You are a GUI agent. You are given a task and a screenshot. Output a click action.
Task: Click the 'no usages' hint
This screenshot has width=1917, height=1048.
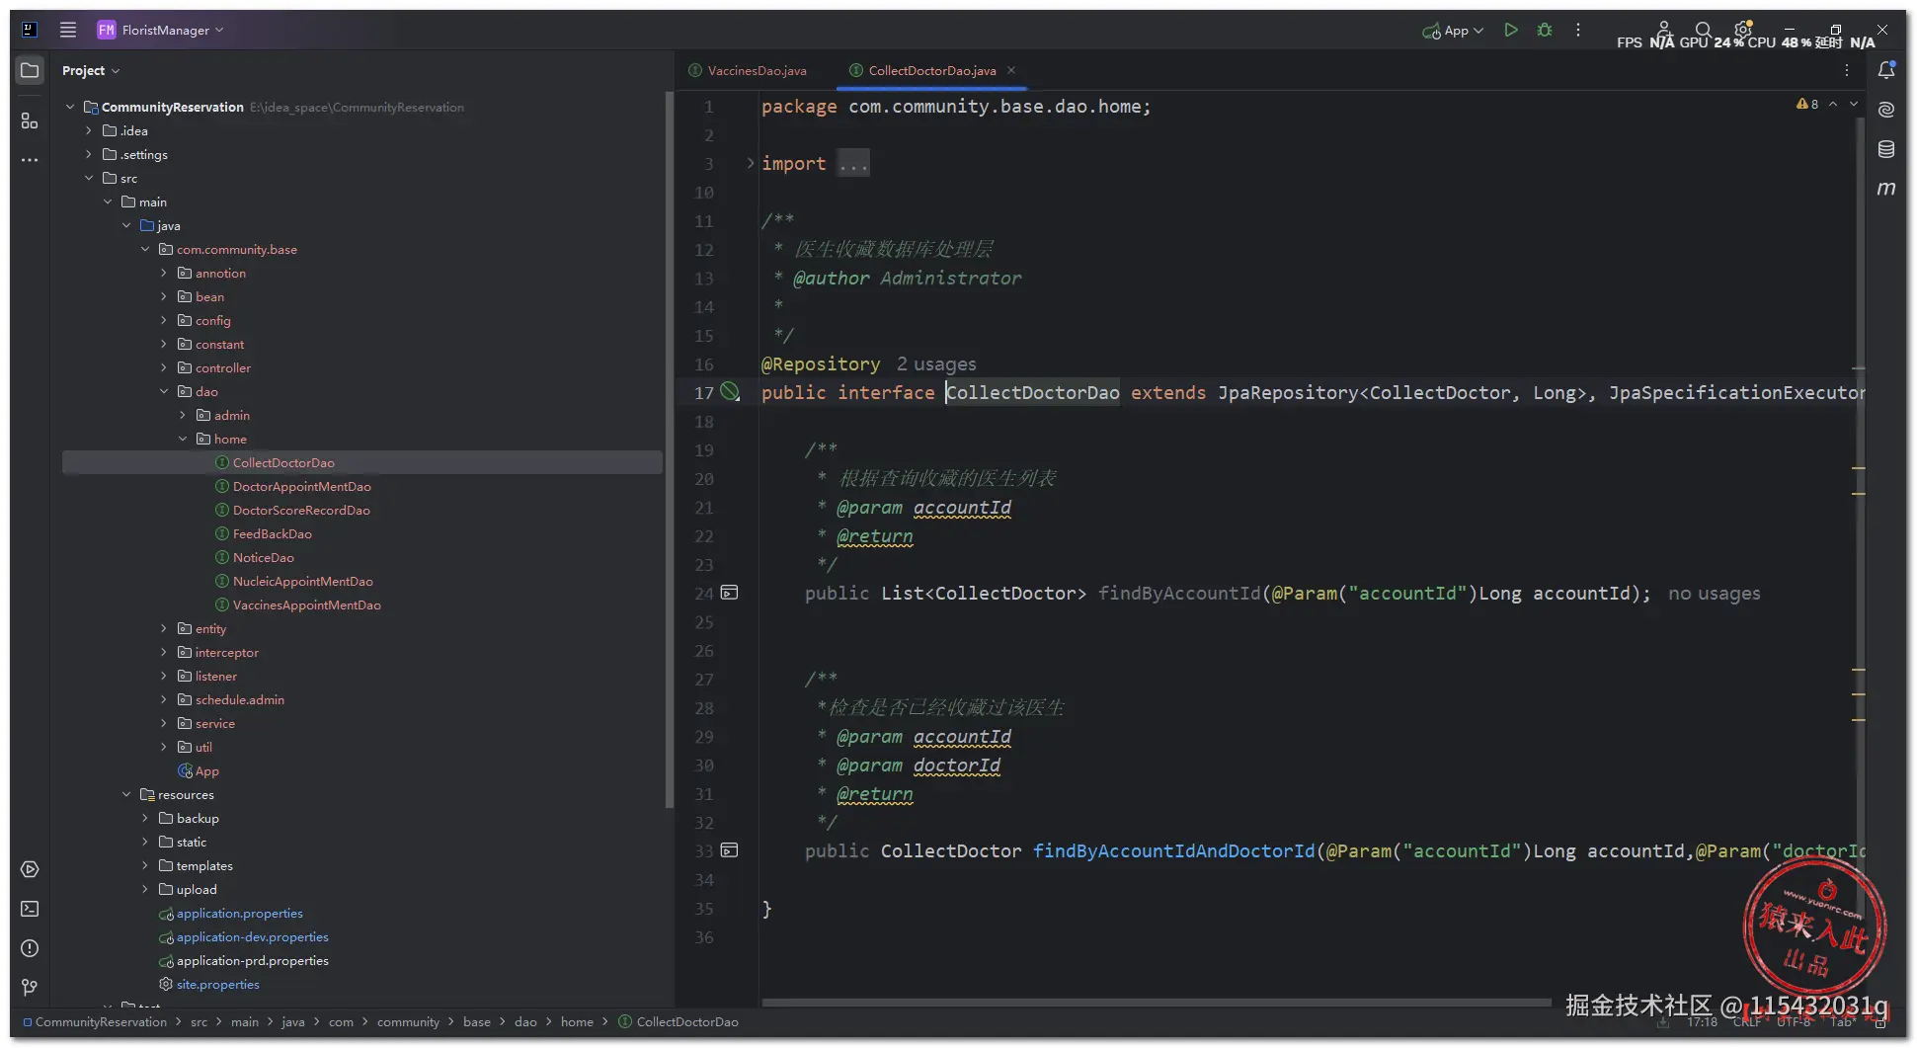1715,594
